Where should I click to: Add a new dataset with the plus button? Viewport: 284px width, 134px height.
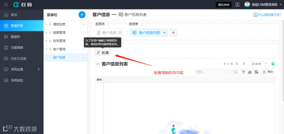(173, 33)
